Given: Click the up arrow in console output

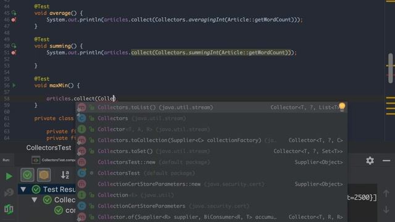Looking at the screenshot, I should [x=386, y=193].
